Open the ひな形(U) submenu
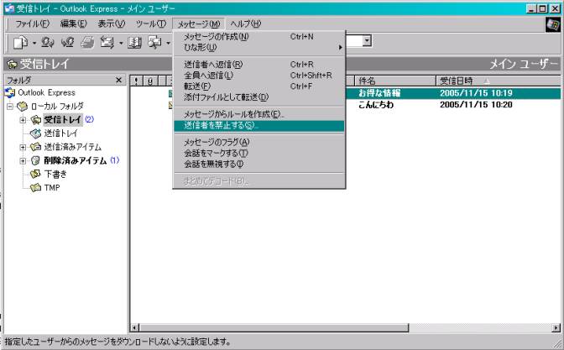The height and width of the screenshot is (350, 564). (x=259, y=48)
